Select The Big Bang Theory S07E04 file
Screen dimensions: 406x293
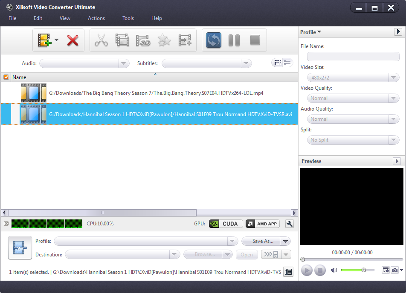point(149,93)
